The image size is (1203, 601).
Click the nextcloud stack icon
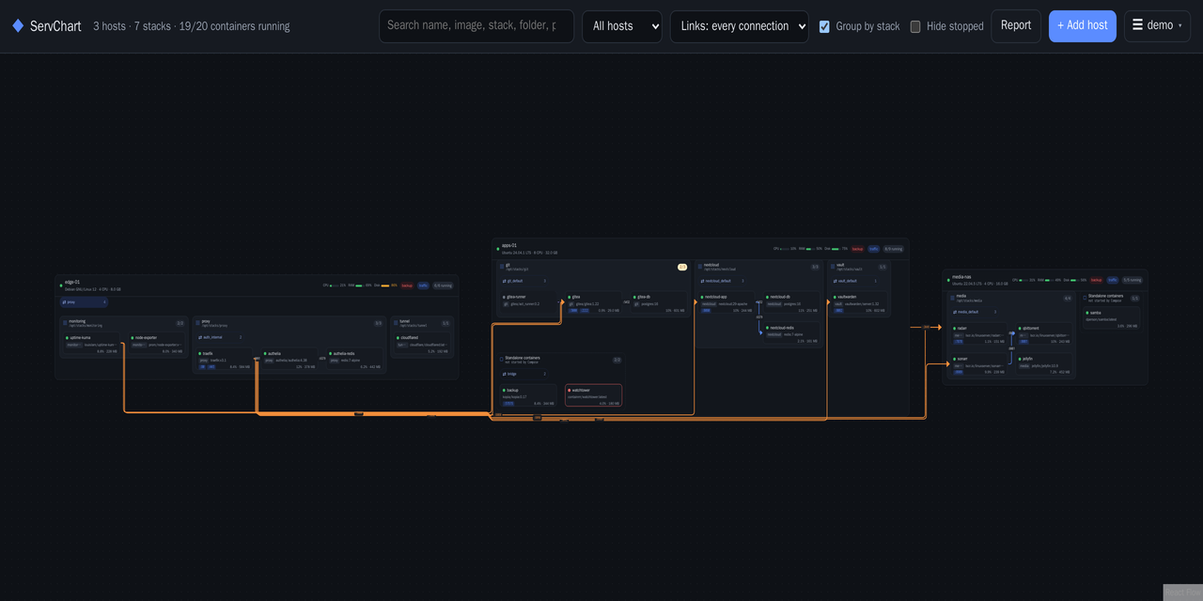tap(700, 267)
